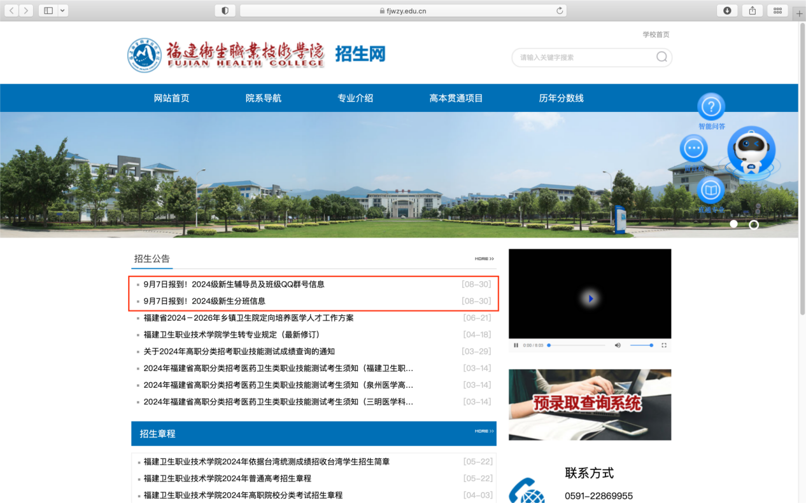Click the search magnifier icon

661,57
